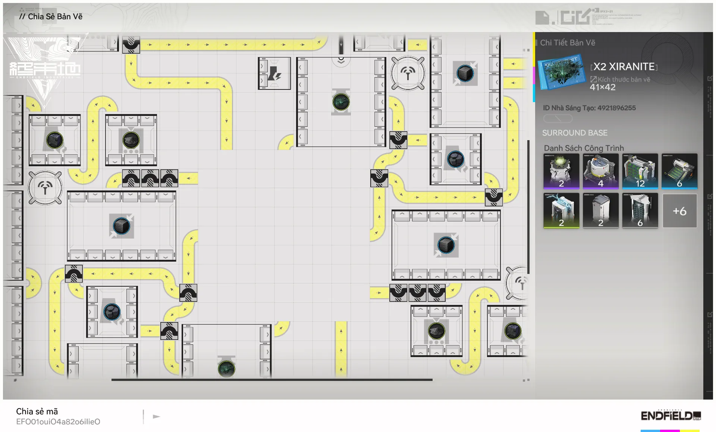Click the pill-shaped toggle below creator ID
The height and width of the screenshot is (432, 716).
[558, 119]
